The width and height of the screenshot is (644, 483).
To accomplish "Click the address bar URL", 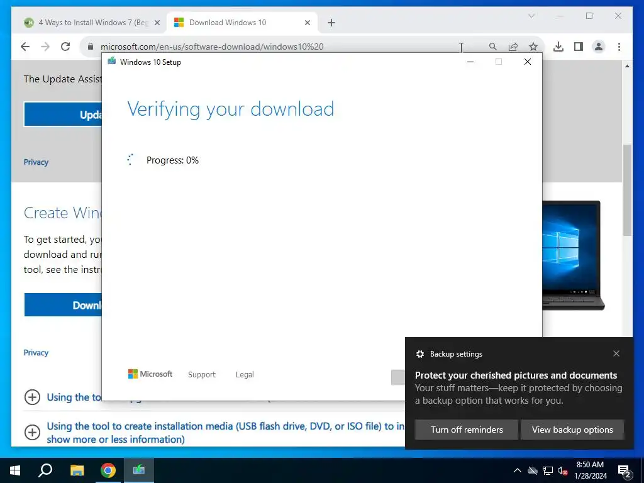I will pyautogui.click(x=212, y=47).
